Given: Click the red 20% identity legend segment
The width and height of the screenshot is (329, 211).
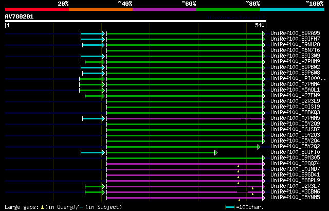Looking at the screenshot, I should [37, 9].
